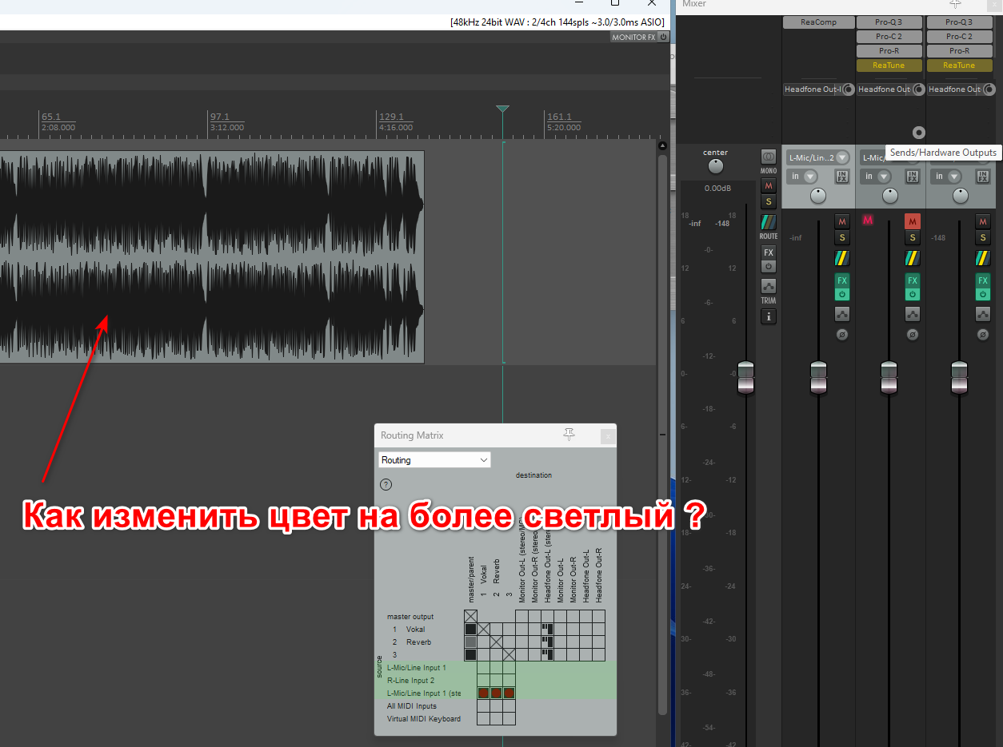Mute the rightmost track strip

click(983, 221)
